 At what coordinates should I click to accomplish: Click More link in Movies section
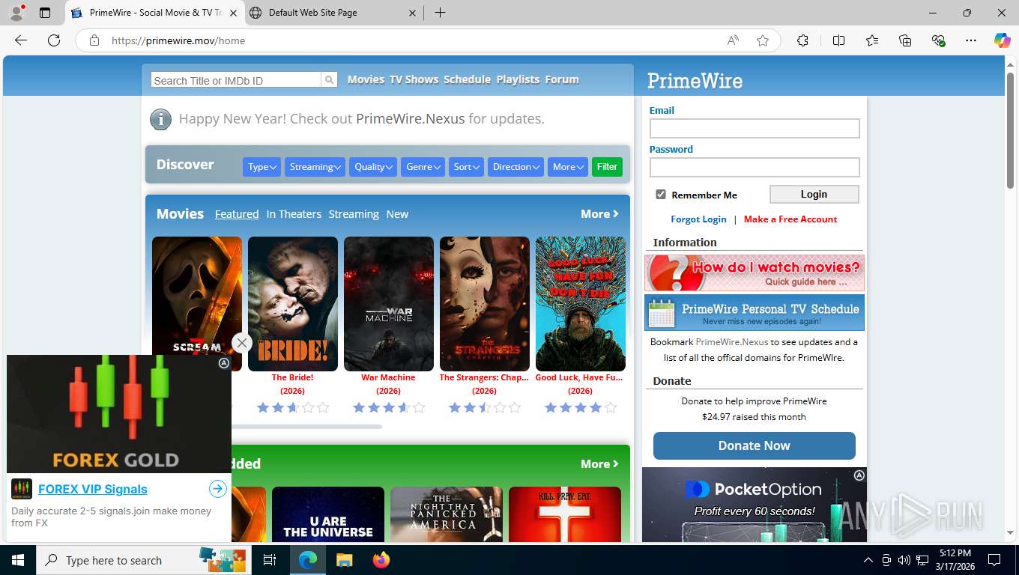(x=599, y=214)
